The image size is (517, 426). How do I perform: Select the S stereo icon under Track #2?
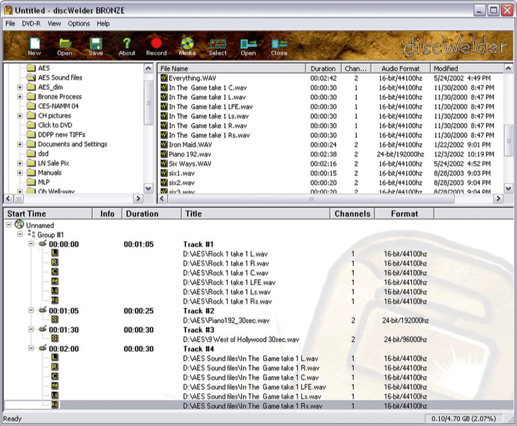(55, 320)
